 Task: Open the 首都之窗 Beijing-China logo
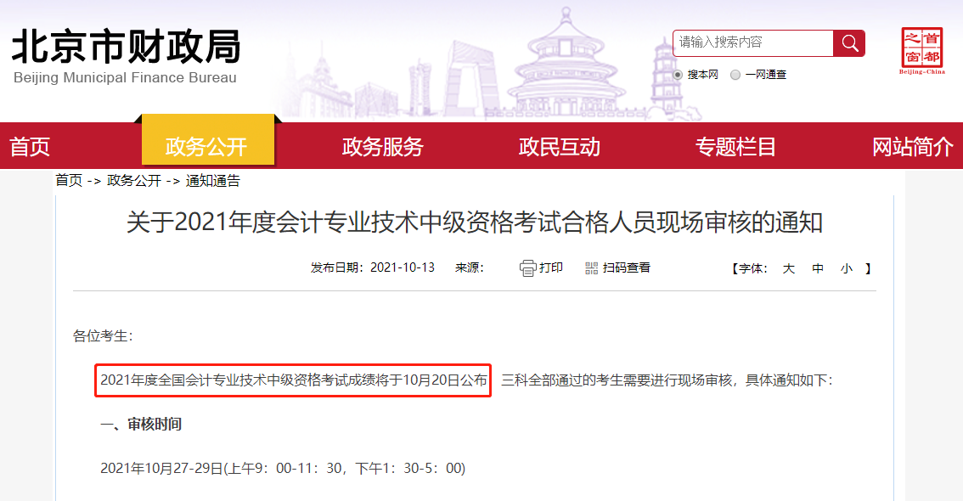922,51
